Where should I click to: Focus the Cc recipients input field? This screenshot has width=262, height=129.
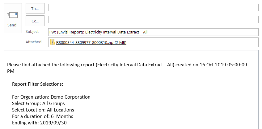[153, 20]
